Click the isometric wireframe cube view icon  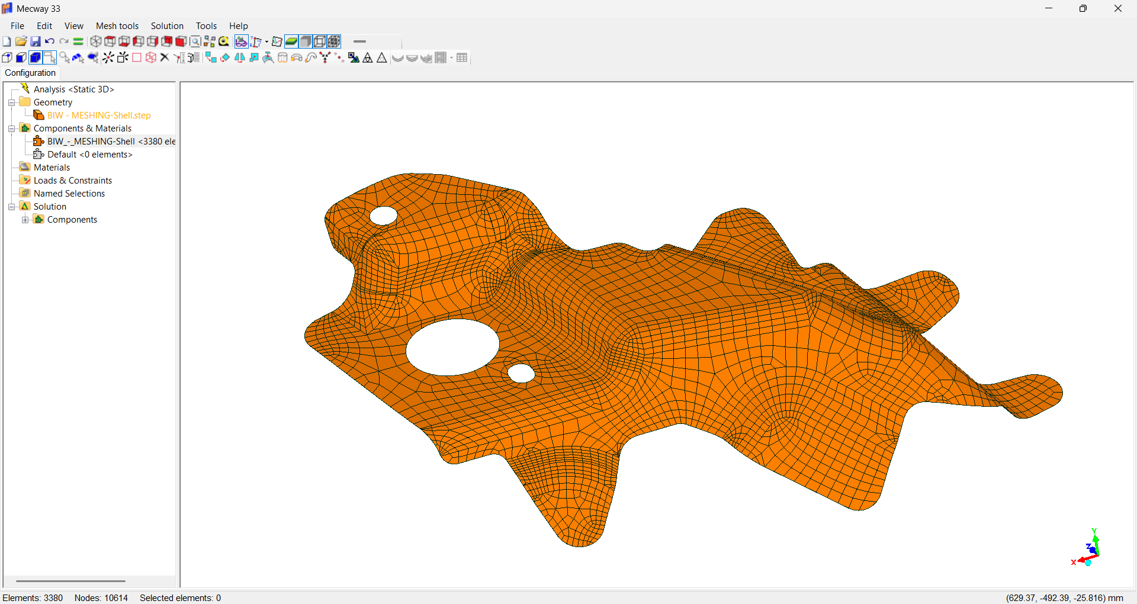tap(95, 41)
